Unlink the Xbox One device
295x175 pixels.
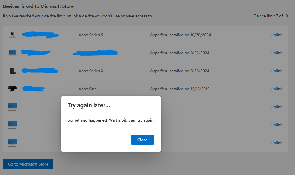point(276,89)
